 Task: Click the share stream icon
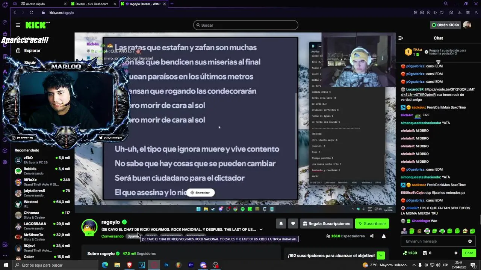pyautogui.click(x=372, y=236)
